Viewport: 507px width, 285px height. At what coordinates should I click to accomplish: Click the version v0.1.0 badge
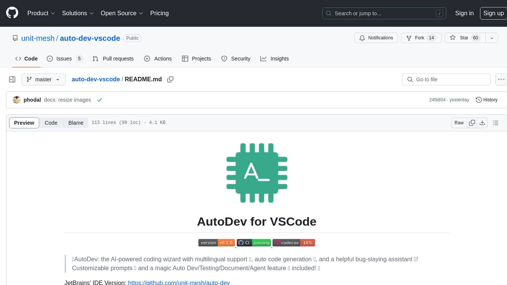(217, 243)
